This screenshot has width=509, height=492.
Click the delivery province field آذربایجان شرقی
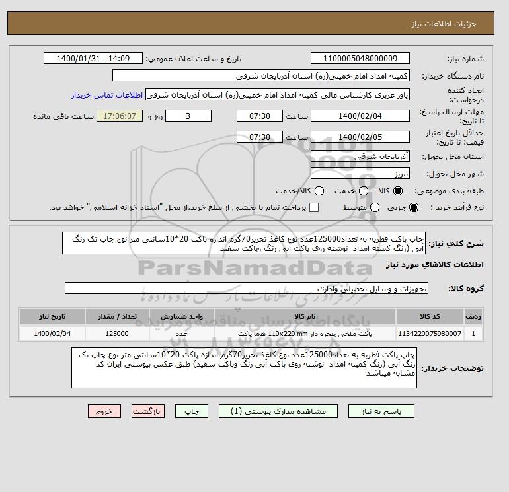coord(360,157)
